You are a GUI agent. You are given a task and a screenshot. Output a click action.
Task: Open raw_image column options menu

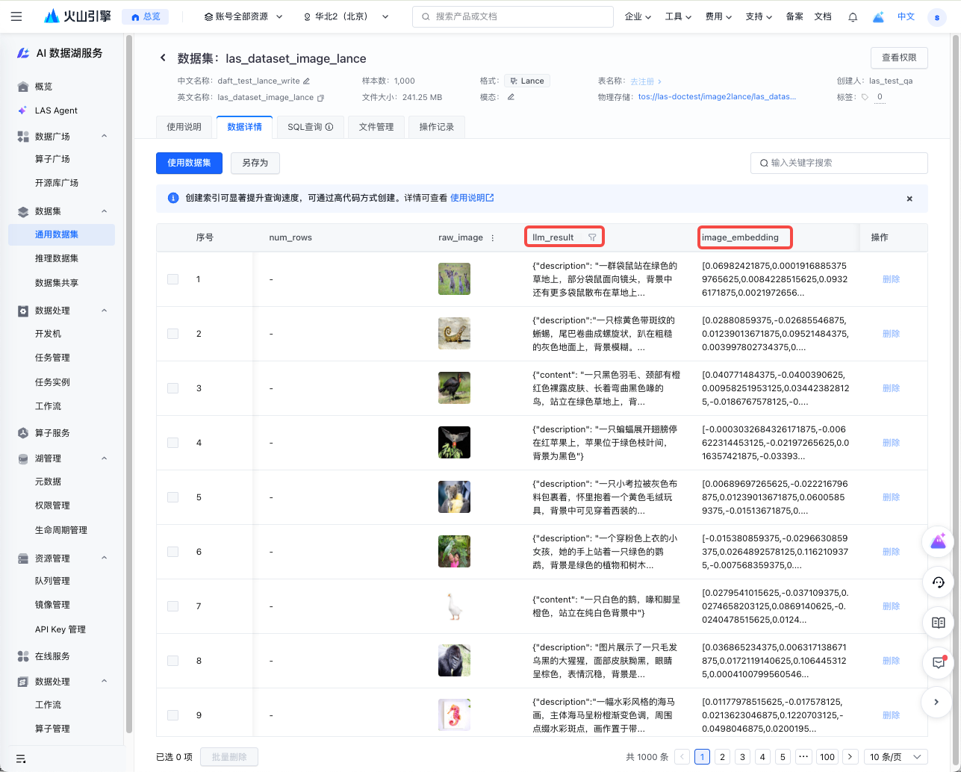(492, 237)
